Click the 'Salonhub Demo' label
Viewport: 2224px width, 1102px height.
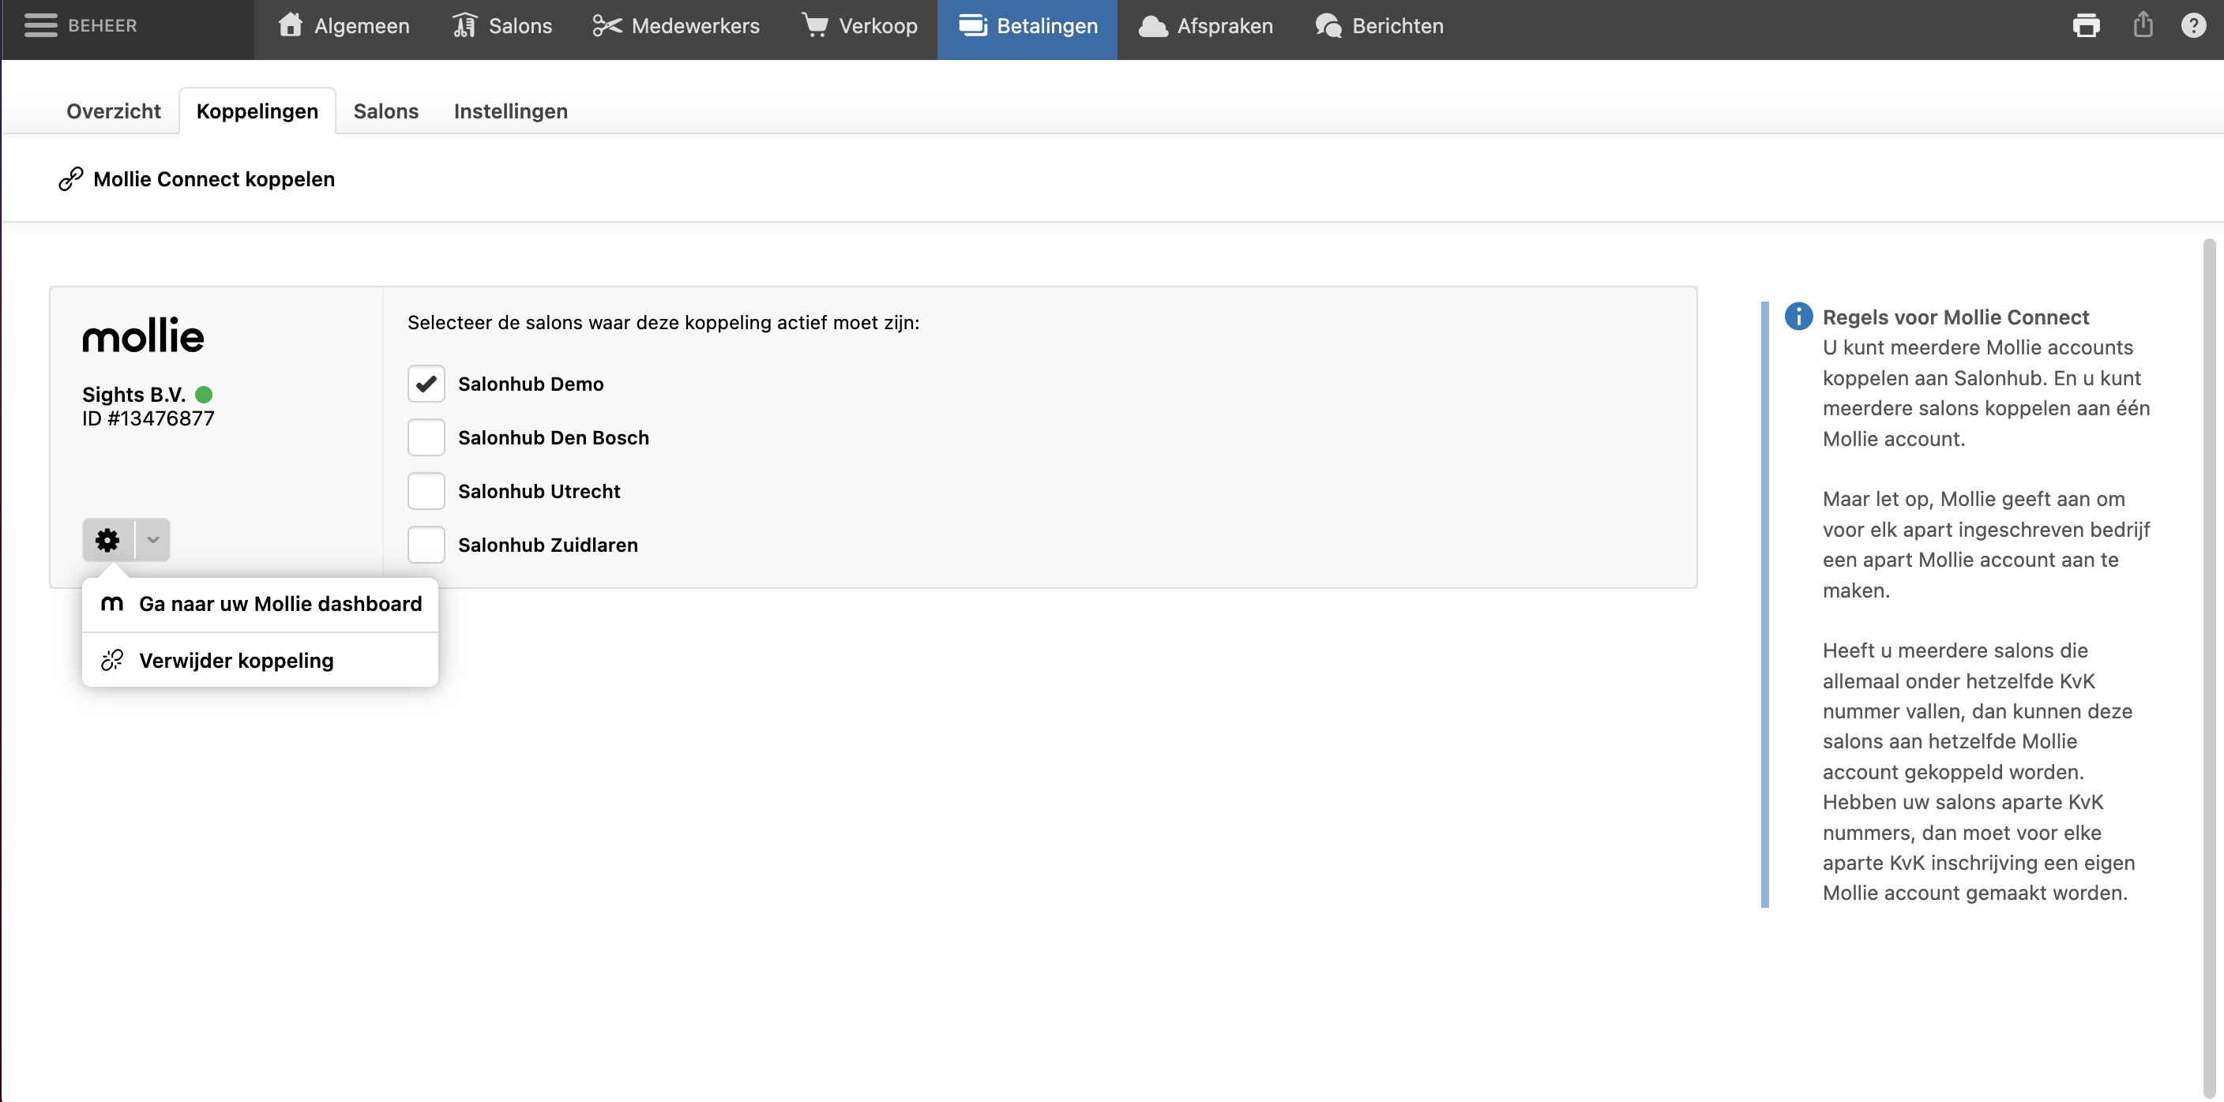(x=531, y=384)
